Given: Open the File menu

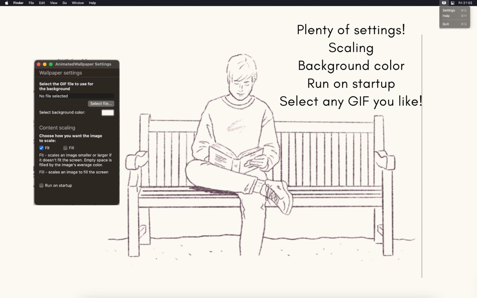Looking at the screenshot, I should (31, 3).
